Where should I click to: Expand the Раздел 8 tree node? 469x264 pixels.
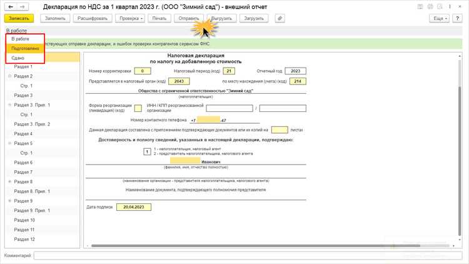point(9,181)
